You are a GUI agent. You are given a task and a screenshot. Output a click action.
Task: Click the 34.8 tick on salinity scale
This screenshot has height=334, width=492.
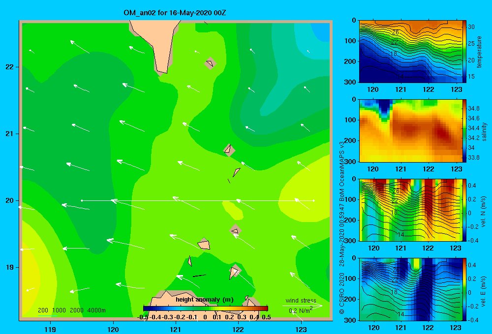tap(473, 109)
